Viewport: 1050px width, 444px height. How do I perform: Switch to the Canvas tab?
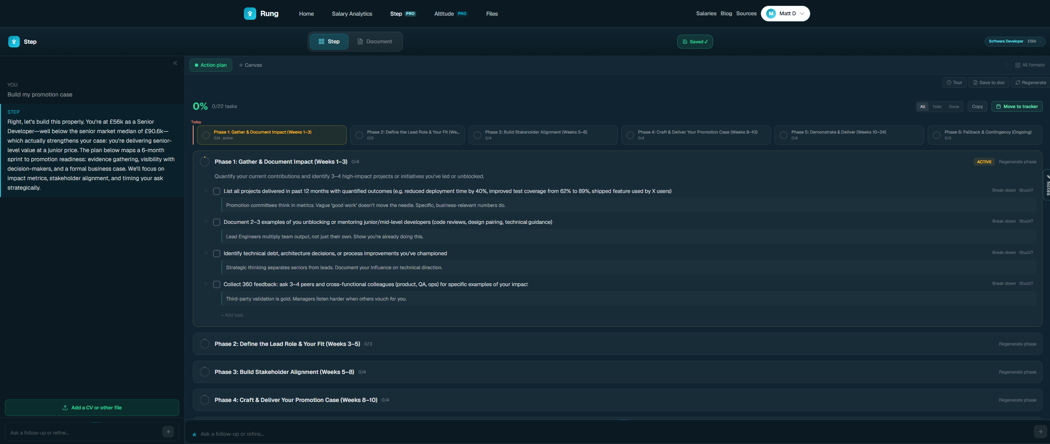pos(250,65)
